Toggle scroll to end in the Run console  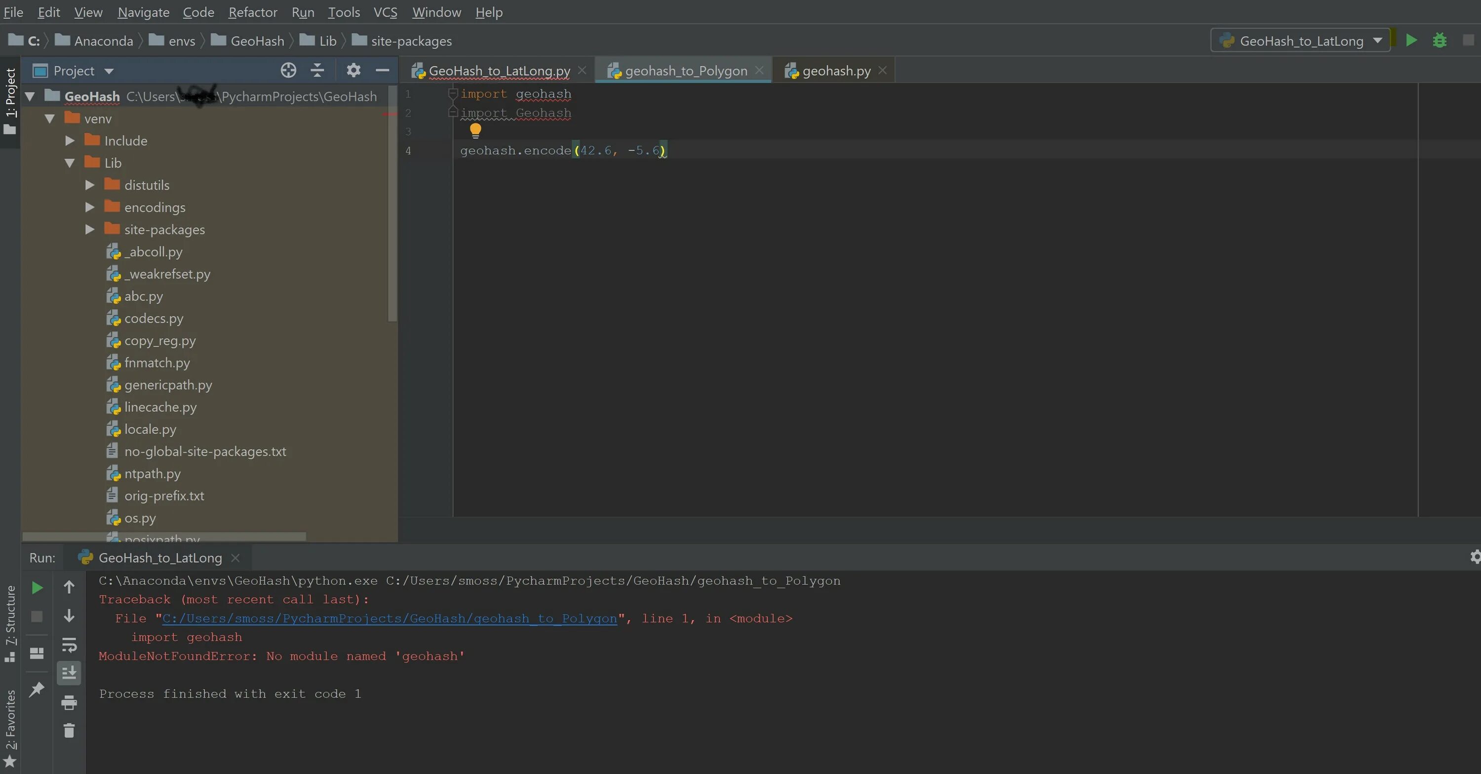(x=69, y=673)
